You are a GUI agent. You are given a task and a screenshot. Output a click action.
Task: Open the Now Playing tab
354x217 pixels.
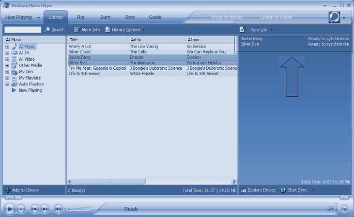18,17
